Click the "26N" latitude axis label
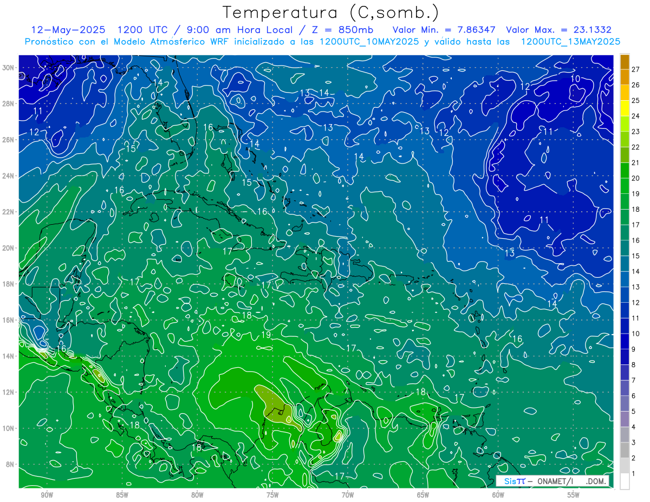Viewport: 650px width, 502px height. pyautogui.click(x=8, y=140)
